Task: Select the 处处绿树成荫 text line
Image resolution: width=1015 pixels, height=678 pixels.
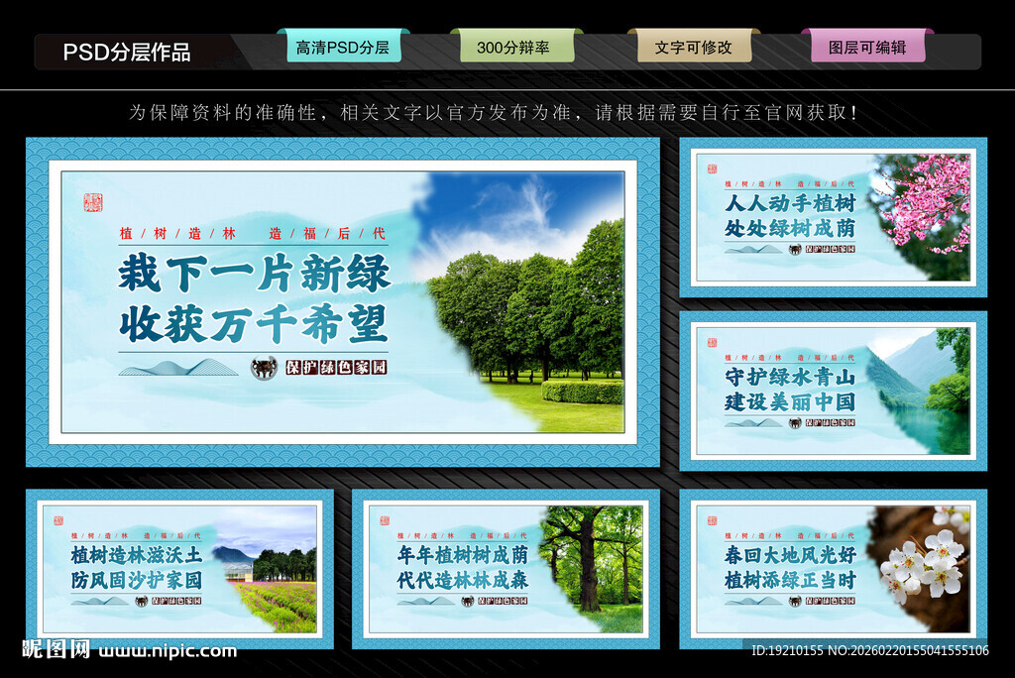Action: pos(790,228)
